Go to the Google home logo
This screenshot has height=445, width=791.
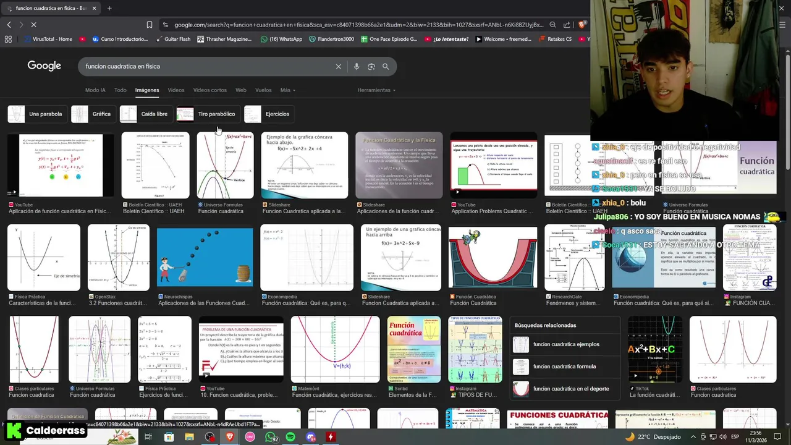click(44, 66)
